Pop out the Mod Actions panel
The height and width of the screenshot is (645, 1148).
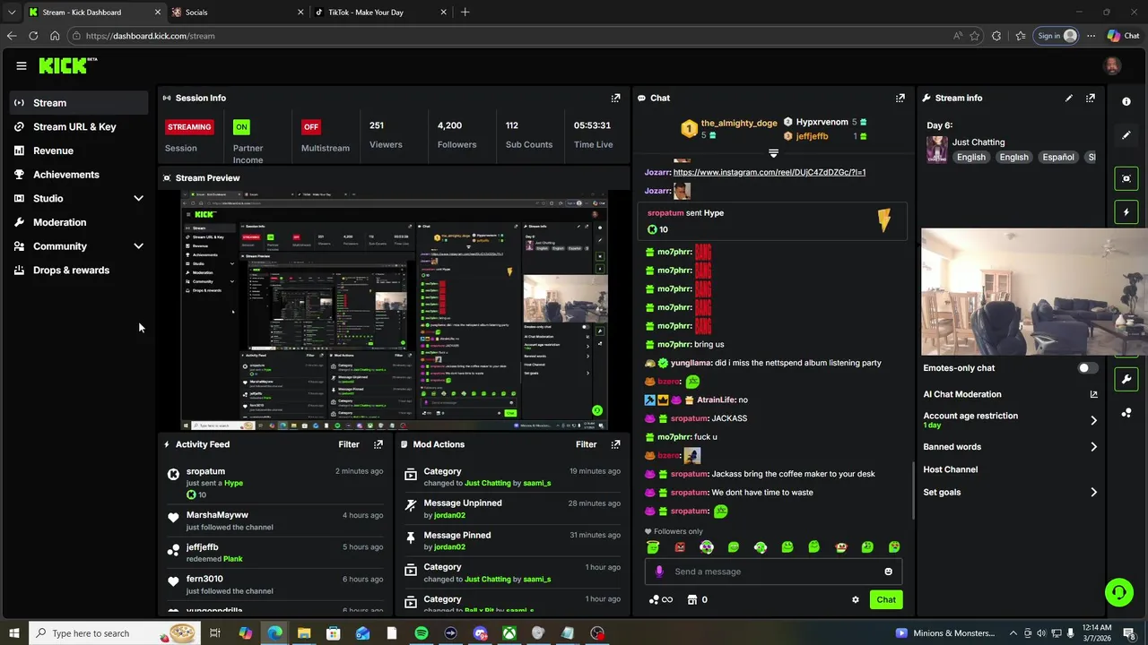[x=615, y=444]
